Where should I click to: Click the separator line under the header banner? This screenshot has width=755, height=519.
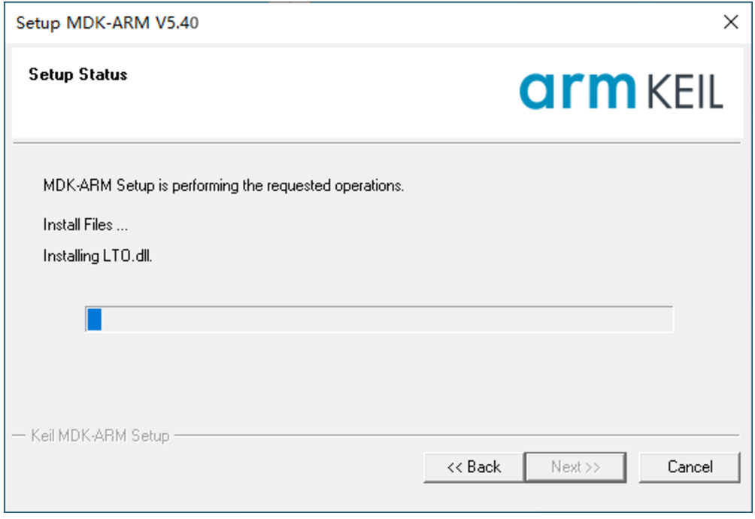[377, 143]
